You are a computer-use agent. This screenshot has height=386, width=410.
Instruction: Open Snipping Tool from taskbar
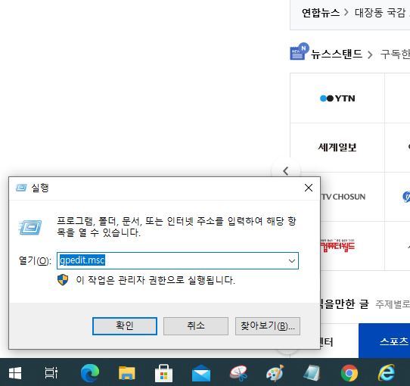pyautogui.click(x=238, y=373)
